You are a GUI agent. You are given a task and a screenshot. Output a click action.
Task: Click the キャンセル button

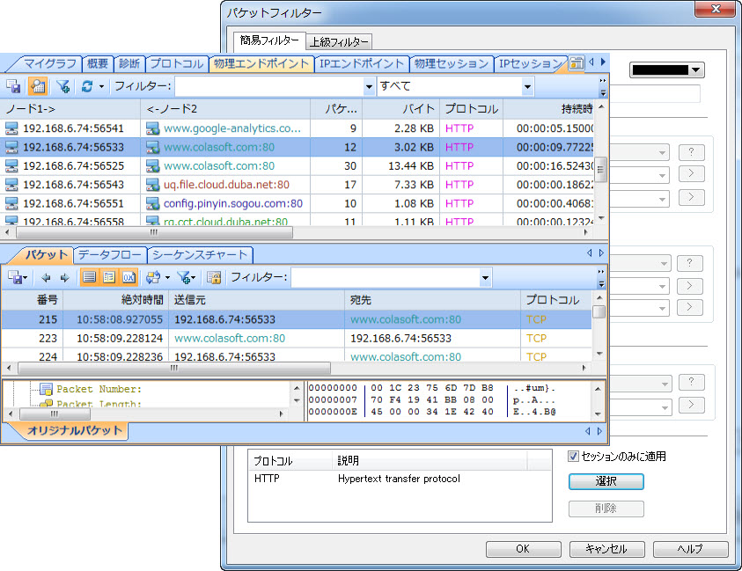[x=606, y=549]
